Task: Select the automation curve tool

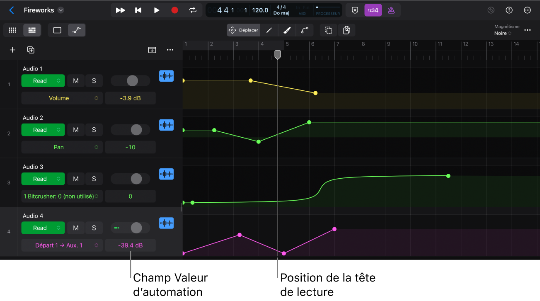Action: pyautogui.click(x=305, y=30)
